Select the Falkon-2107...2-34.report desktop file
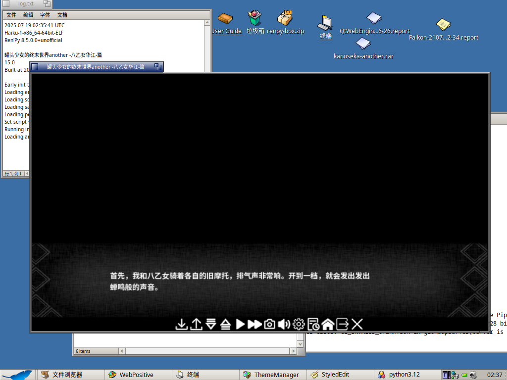The image size is (507, 380). click(443, 29)
